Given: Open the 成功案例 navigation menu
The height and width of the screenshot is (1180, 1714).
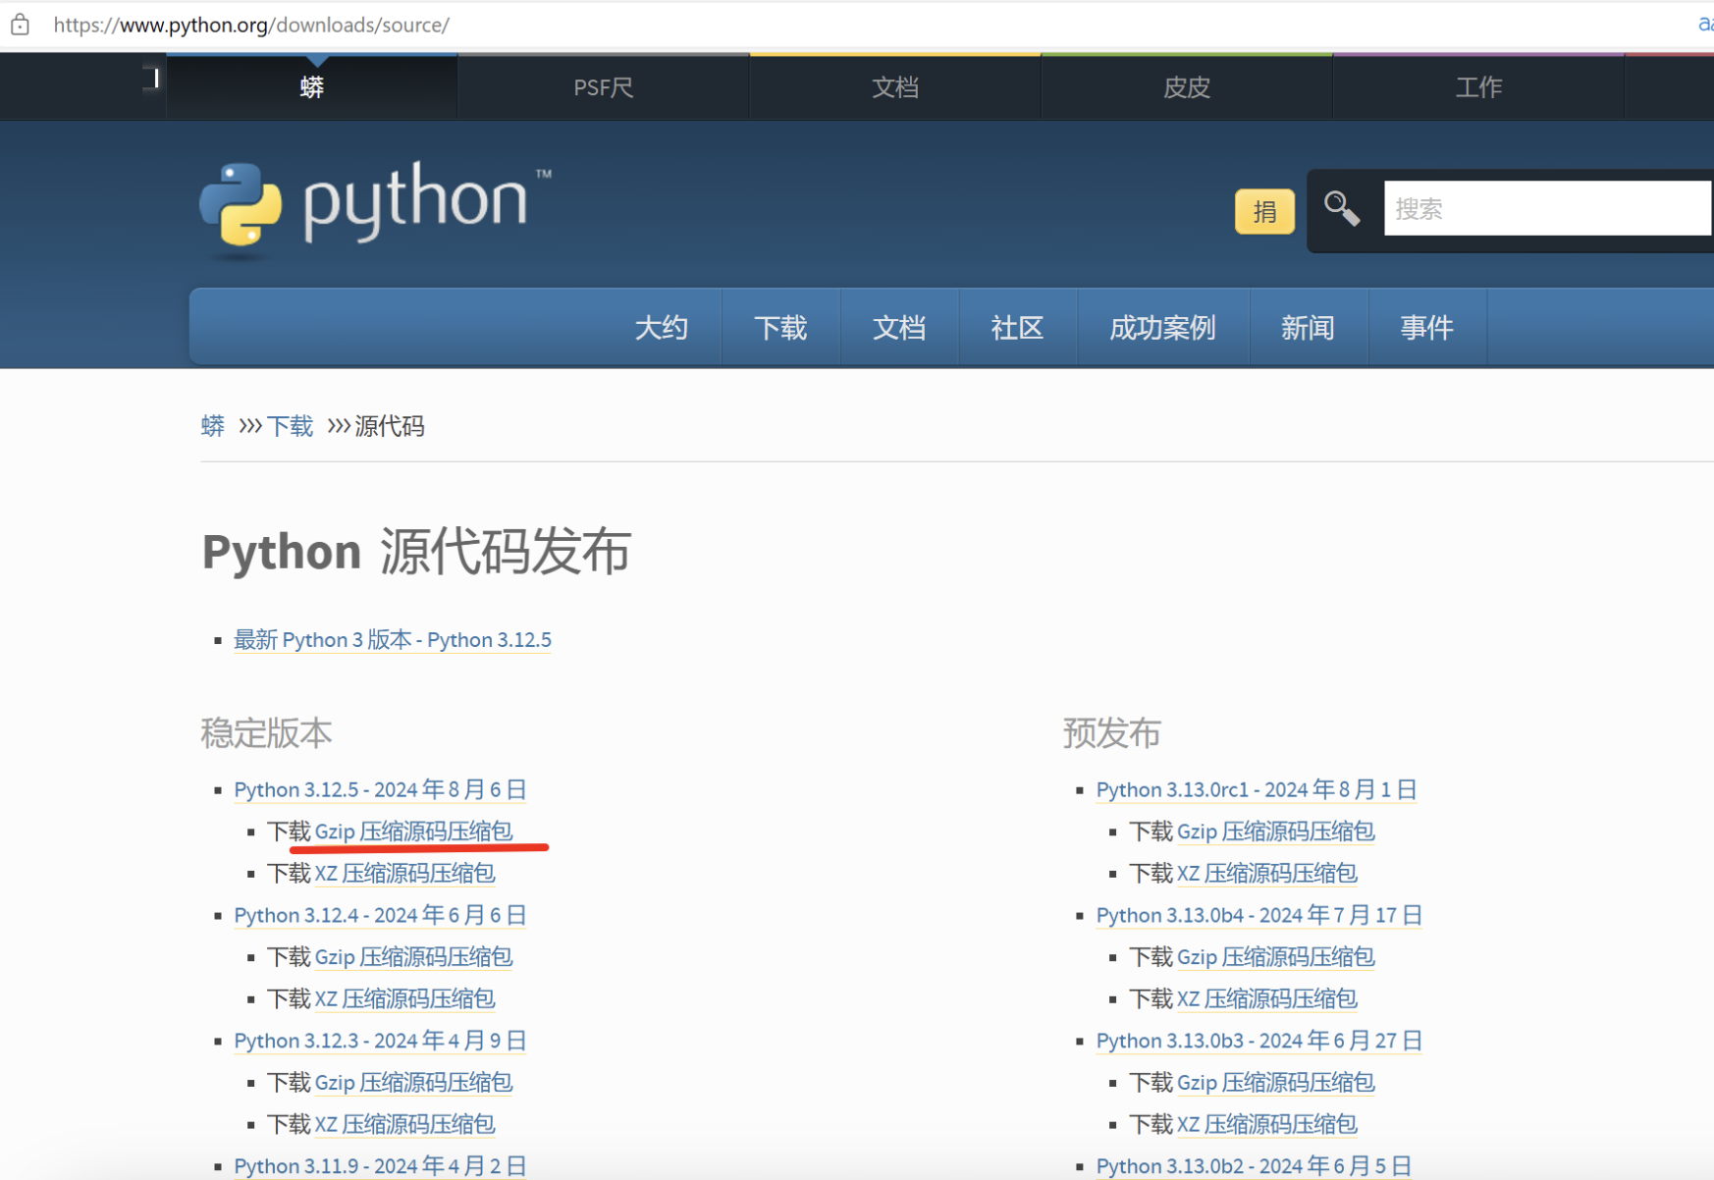Looking at the screenshot, I should (x=1163, y=327).
